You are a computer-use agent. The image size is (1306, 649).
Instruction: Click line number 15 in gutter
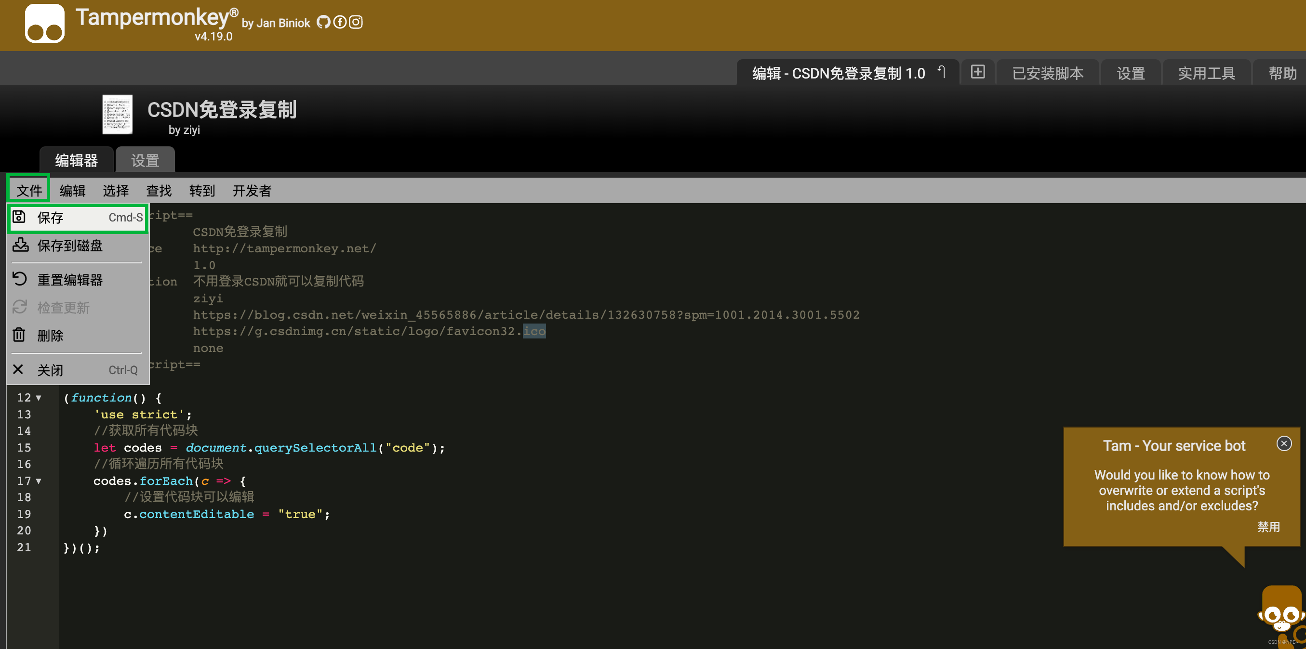[24, 447]
